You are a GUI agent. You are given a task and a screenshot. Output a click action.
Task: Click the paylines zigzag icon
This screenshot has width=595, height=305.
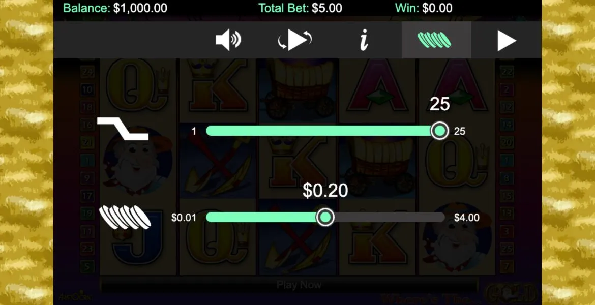(x=123, y=129)
